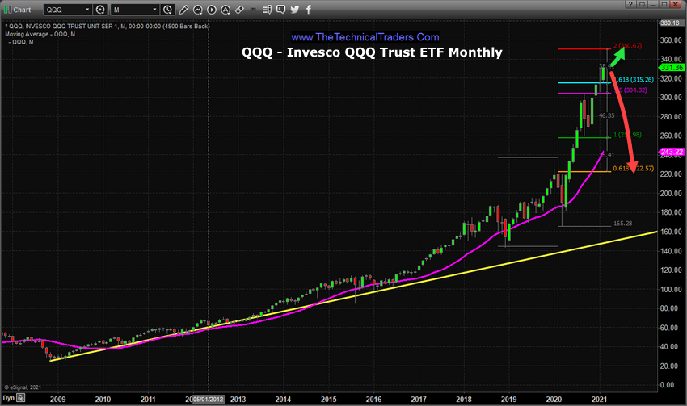Image resolution: width=687 pixels, height=406 pixels.
Task: Open the studies chart-line icon
Action: pyautogui.click(x=197, y=10)
